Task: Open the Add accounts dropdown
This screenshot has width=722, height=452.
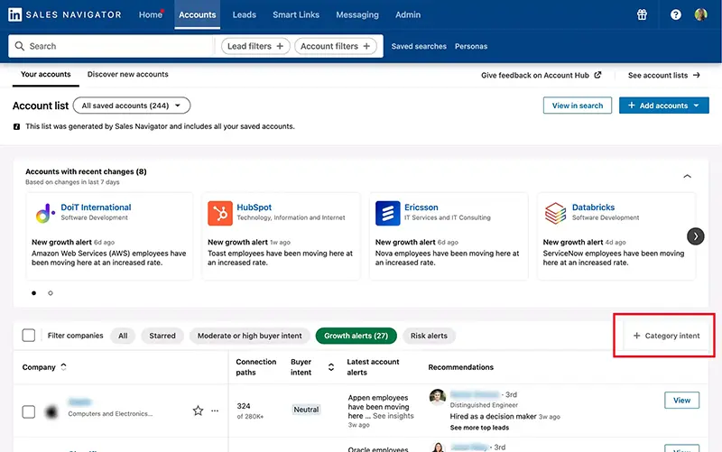Action: (x=663, y=106)
